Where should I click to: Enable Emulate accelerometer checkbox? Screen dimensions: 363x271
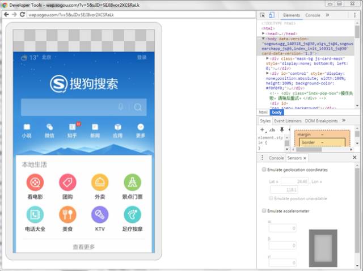click(x=264, y=210)
